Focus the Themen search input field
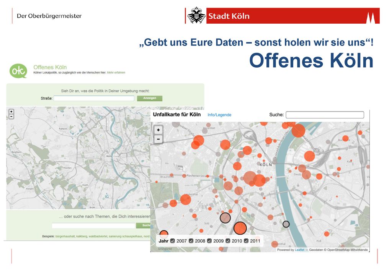 coord(93,226)
